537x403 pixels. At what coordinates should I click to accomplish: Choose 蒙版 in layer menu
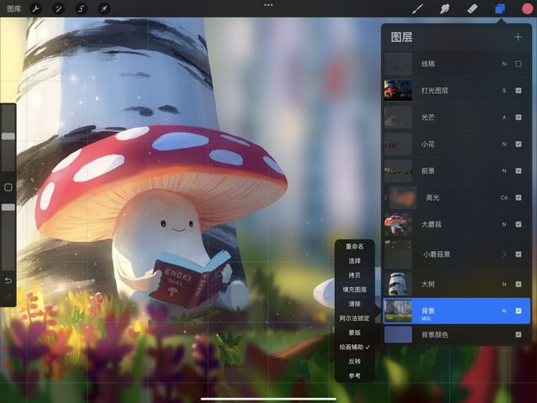pyautogui.click(x=354, y=332)
